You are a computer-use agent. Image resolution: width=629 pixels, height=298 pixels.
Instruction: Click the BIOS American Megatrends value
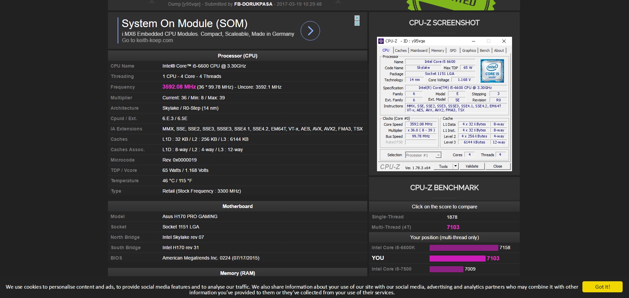click(211, 258)
